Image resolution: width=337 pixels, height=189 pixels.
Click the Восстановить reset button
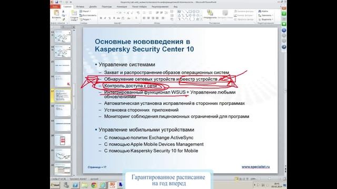[x=88, y=15]
